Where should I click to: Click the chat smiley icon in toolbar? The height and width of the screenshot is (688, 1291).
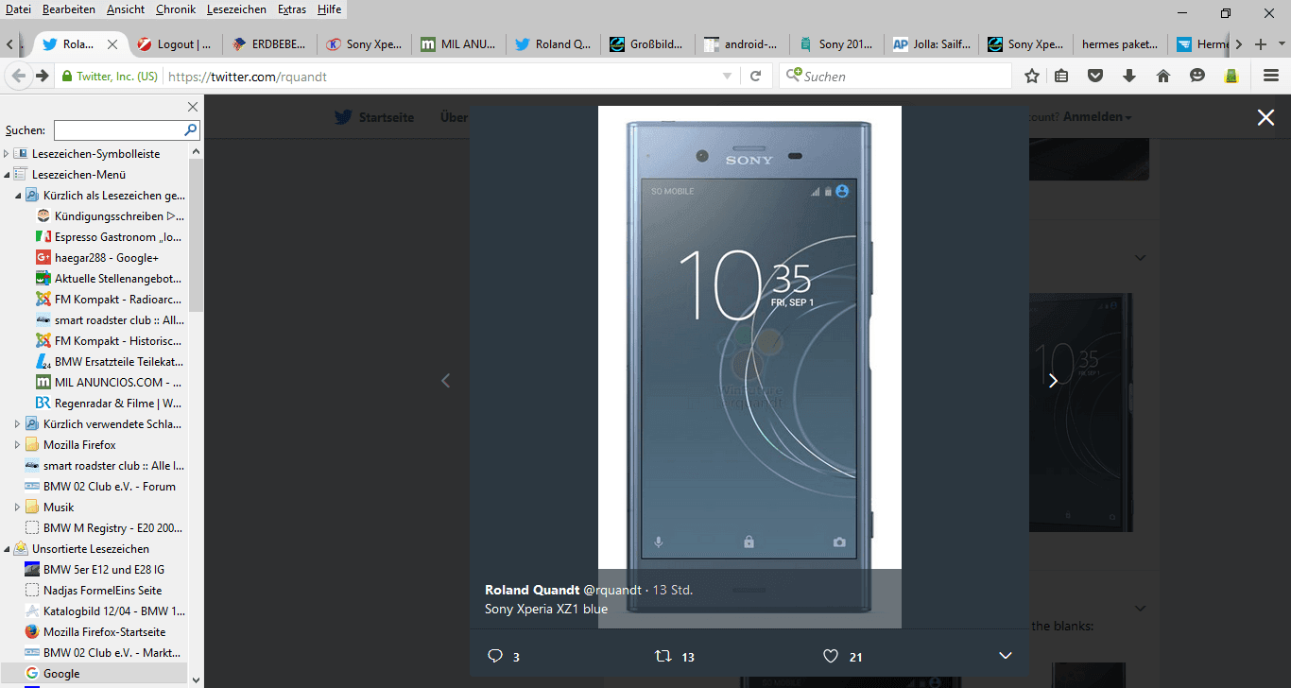(x=1197, y=76)
